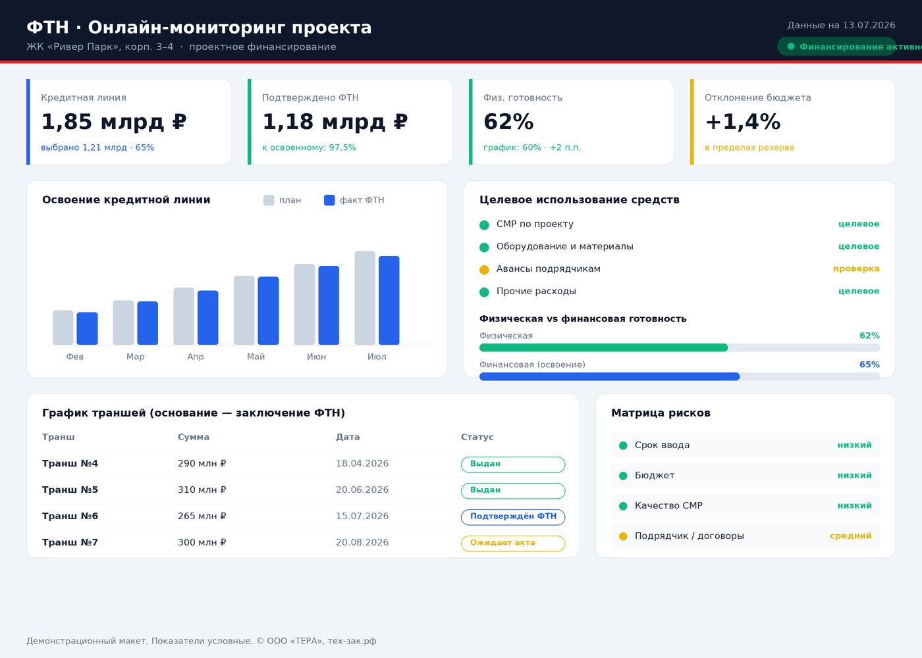Click the «Апр» axis label
The width and height of the screenshot is (922, 658).
click(196, 357)
